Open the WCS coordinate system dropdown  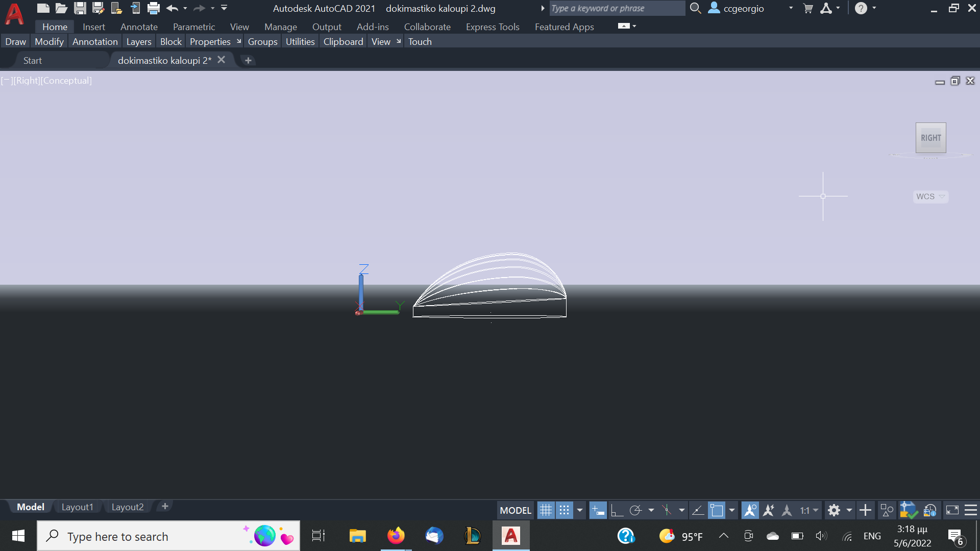tap(930, 196)
